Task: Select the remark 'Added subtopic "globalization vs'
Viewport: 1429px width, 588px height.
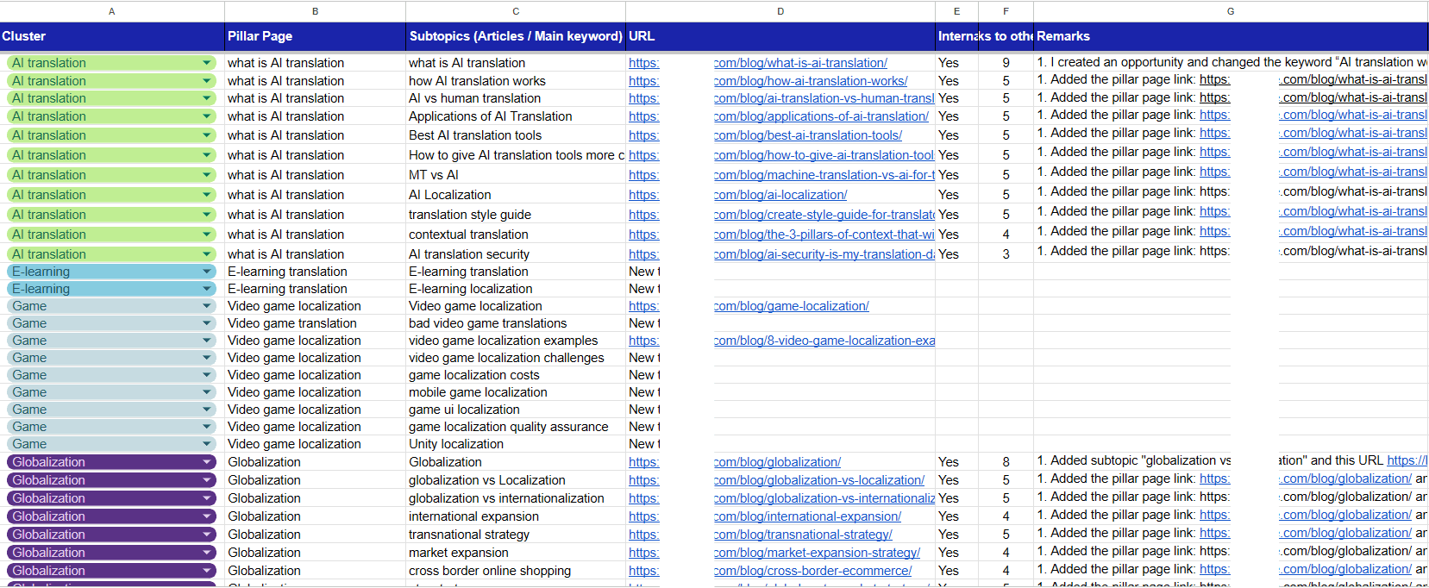Action: (x=1231, y=461)
